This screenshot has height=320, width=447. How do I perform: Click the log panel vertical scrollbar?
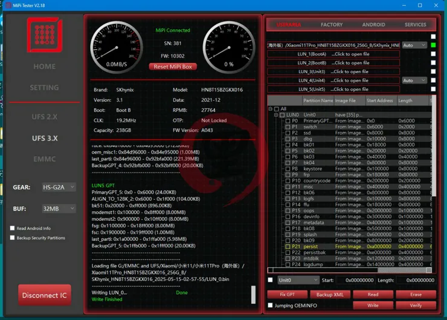(x=253, y=295)
